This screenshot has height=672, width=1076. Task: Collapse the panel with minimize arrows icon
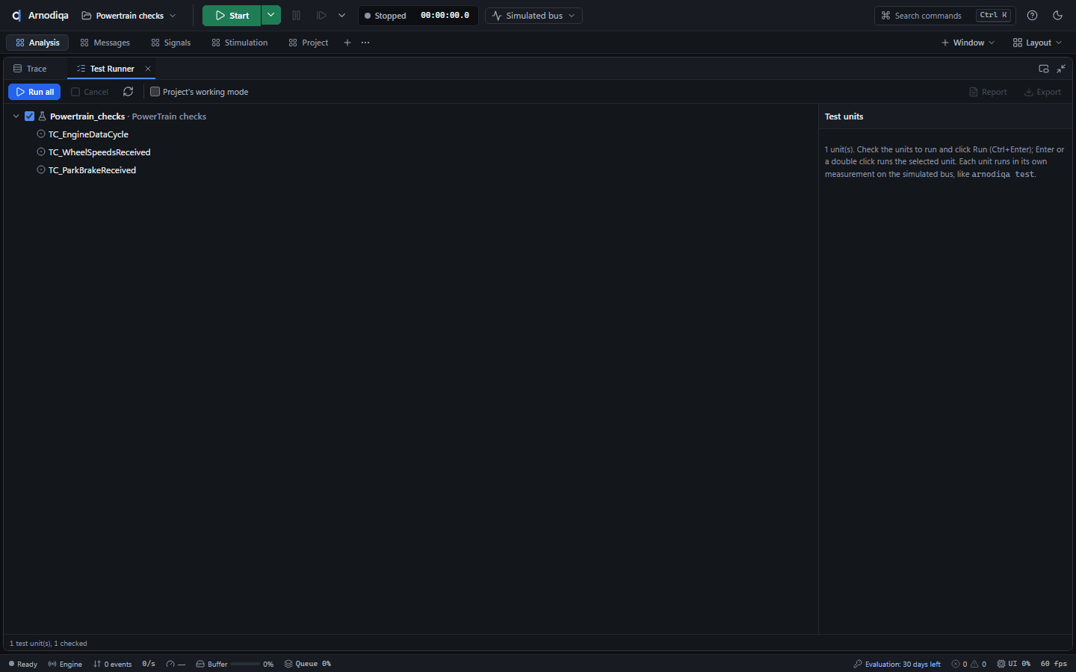[x=1061, y=69]
